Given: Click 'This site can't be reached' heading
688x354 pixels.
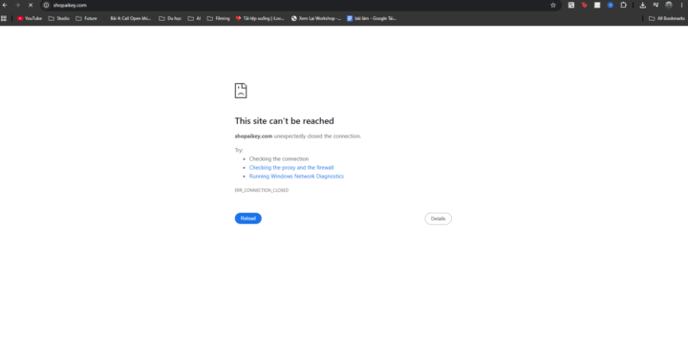Looking at the screenshot, I should click(x=285, y=121).
